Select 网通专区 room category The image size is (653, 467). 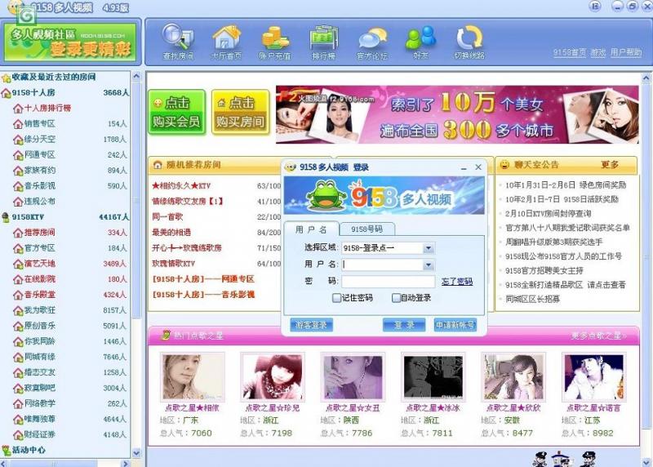[x=39, y=155]
